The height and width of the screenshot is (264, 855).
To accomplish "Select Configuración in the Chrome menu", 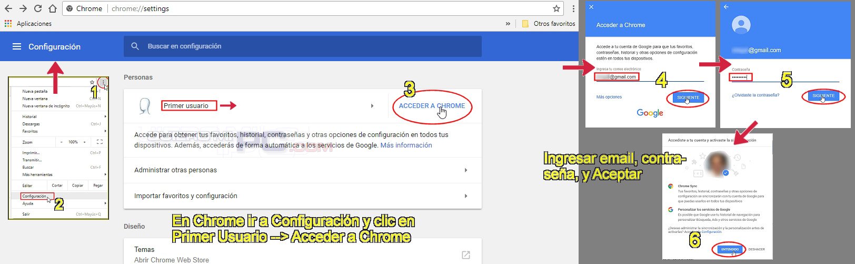I will click(x=34, y=196).
